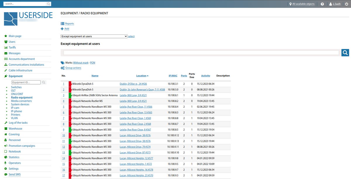Click the Group actions gears icon
The image size is (351, 179).
coord(62,68)
